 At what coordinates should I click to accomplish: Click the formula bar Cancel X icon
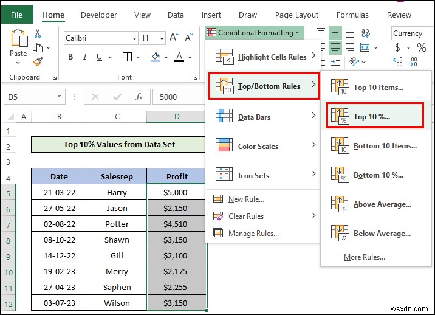click(x=95, y=97)
